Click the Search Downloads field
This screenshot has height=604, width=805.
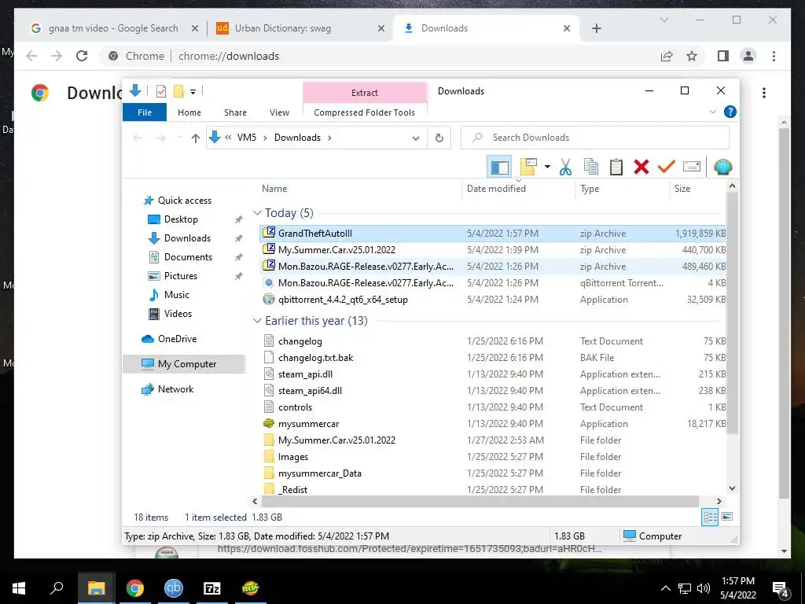(x=595, y=138)
